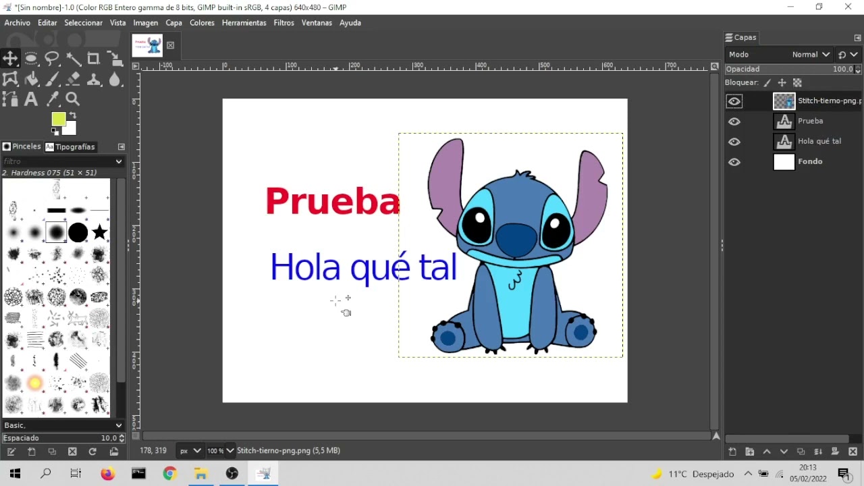The width and height of the screenshot is (864, 486).
Task: Hide the Fondo layer
Action: click(734, 162)
